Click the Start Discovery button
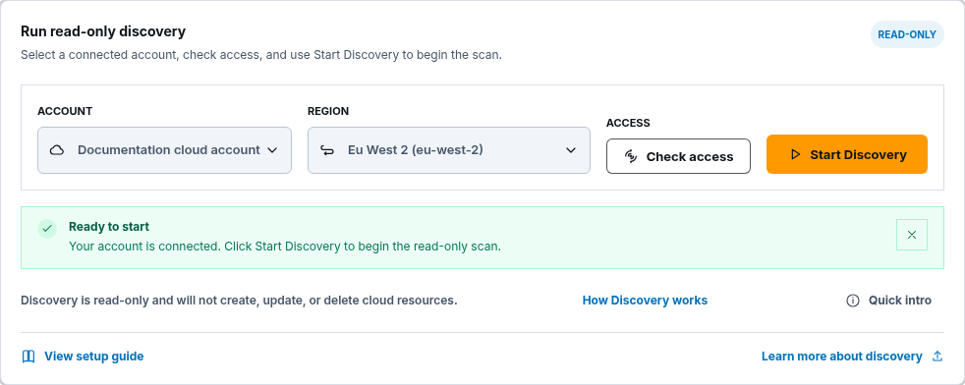This screenshot has width=965, height=385. (x=847, y=154)
